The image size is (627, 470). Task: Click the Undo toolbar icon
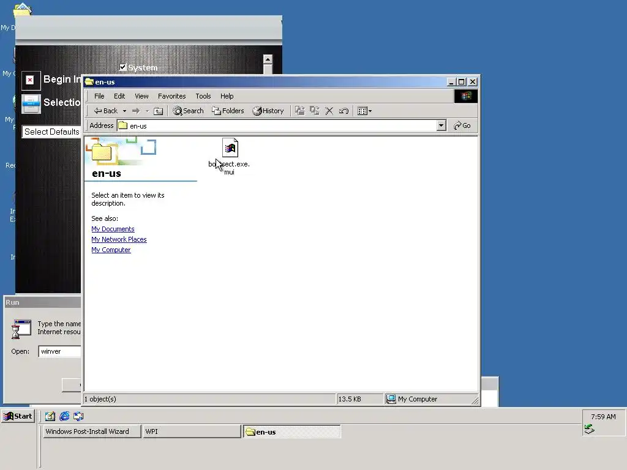344,111
